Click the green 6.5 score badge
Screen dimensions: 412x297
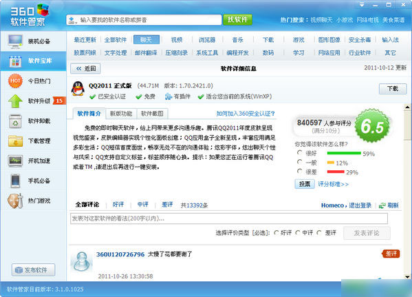372,126
